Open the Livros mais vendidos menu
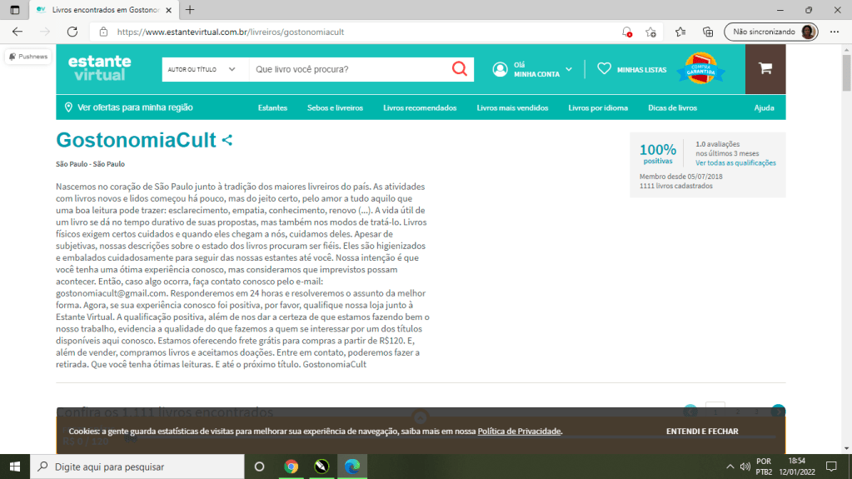 point(512,108)
